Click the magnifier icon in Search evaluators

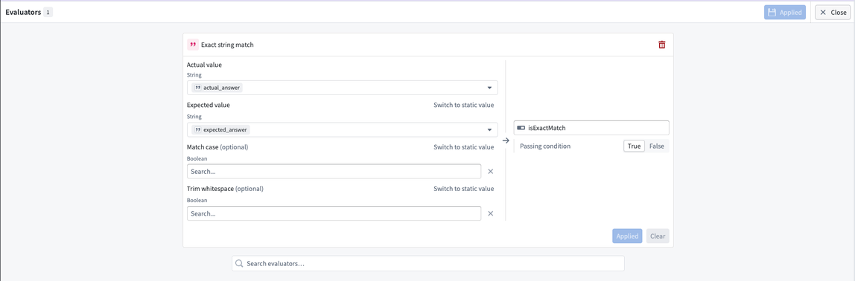[239, 264]
